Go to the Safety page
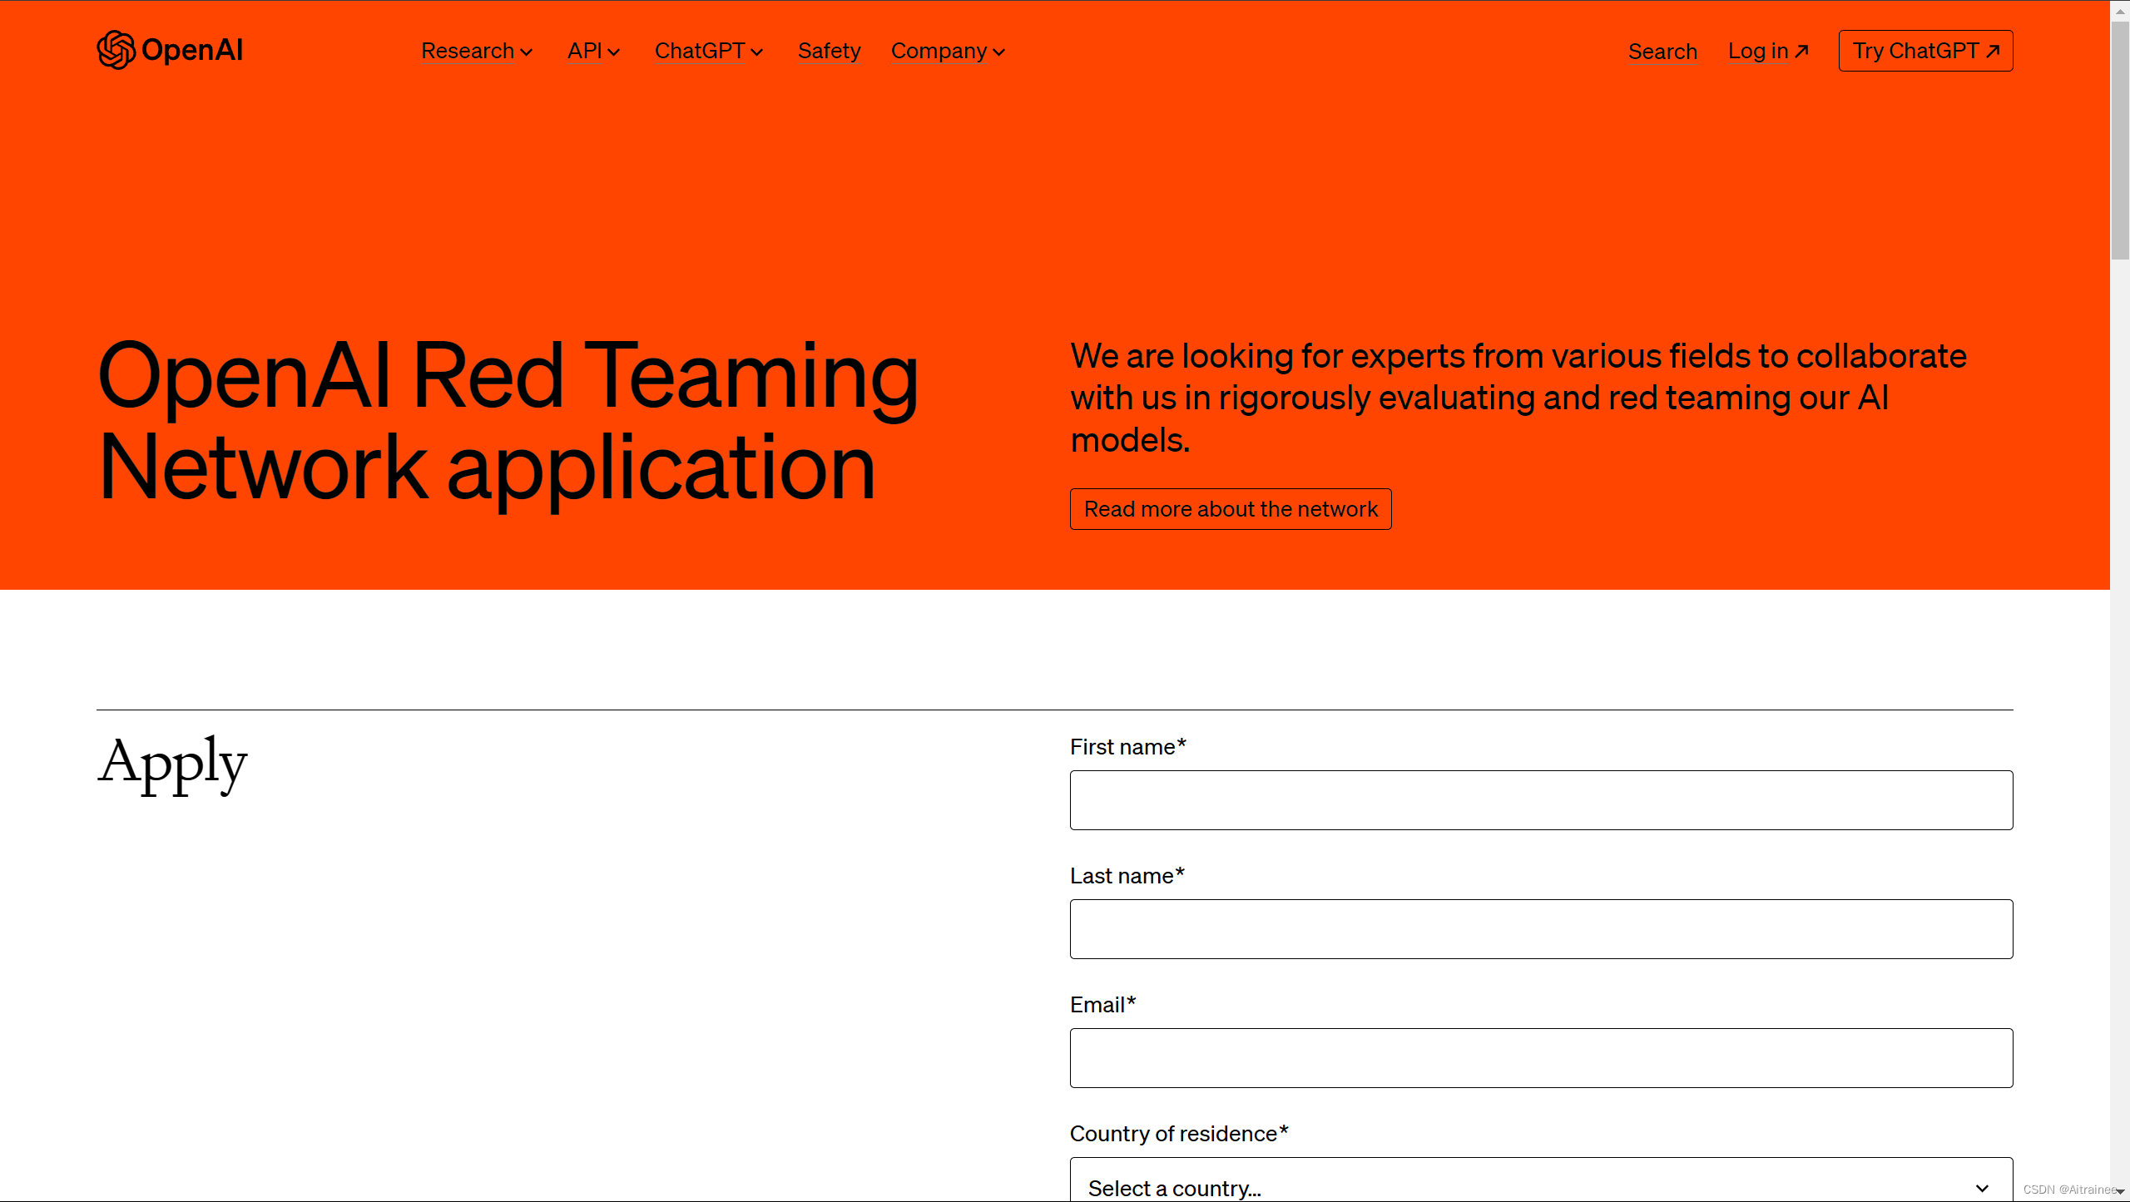 (829, 51)
